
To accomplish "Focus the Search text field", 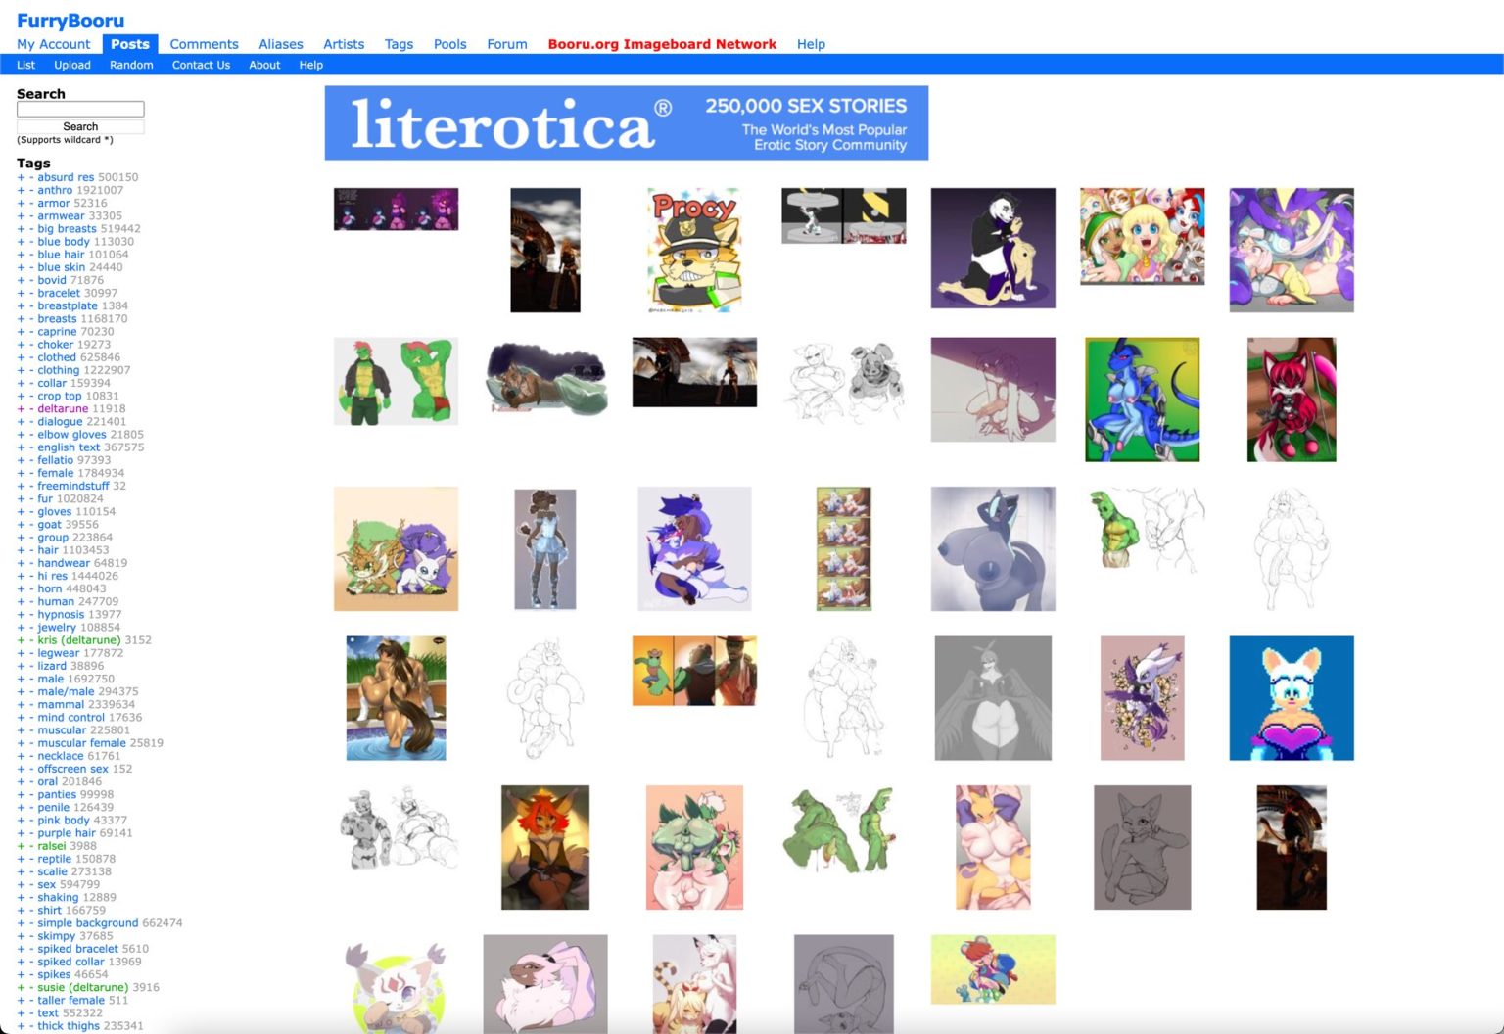I will (x=80, y=109).
